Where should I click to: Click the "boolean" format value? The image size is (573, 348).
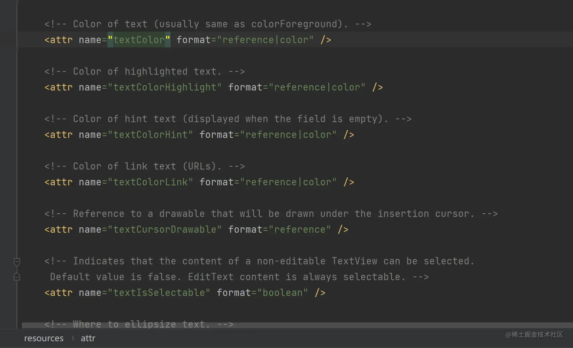(x=283, y=293)
